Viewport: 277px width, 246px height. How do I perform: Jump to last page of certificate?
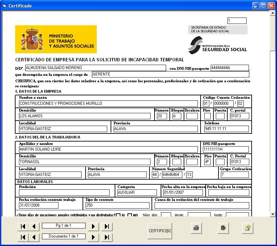pos(107,226)
